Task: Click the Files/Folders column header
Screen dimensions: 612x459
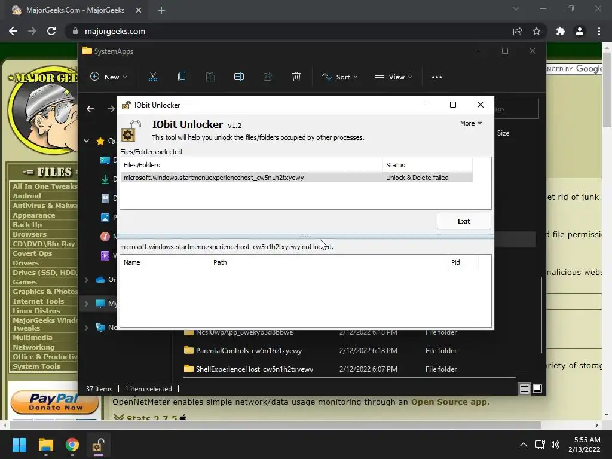Action: (252, 165)
